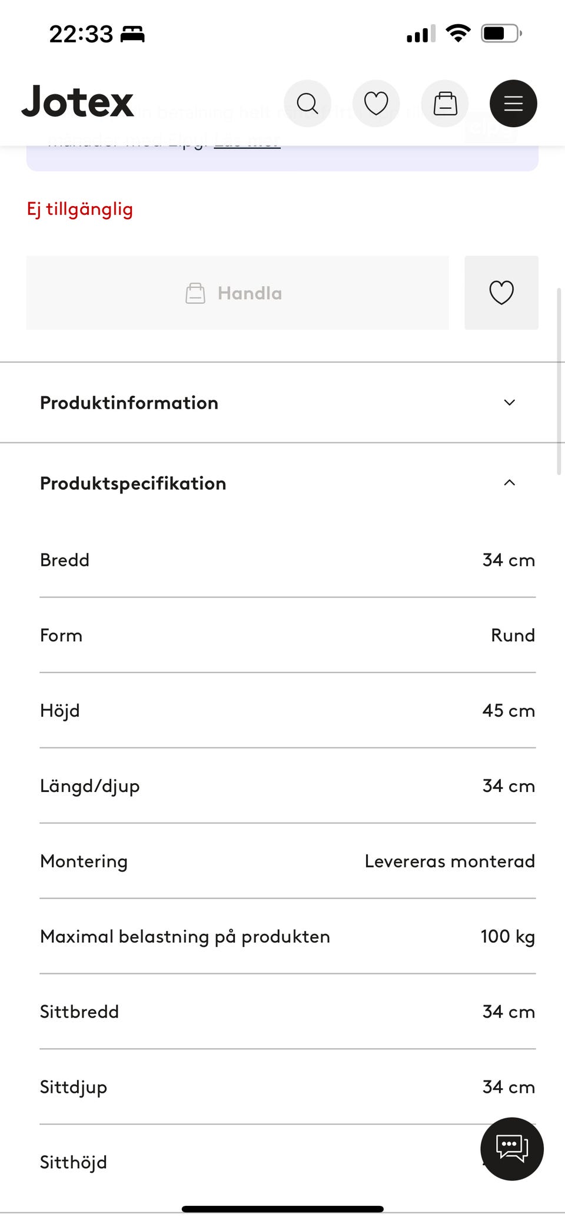Screen dimensions: 565x1223
Task: Tap the Produktinformation heading
Action: click(129, 403)
